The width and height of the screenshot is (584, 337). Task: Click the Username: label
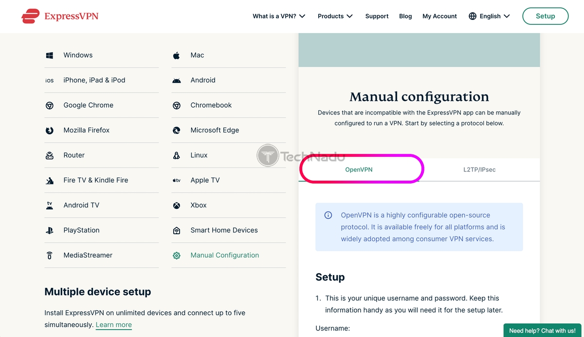click(x=332, y=328)
